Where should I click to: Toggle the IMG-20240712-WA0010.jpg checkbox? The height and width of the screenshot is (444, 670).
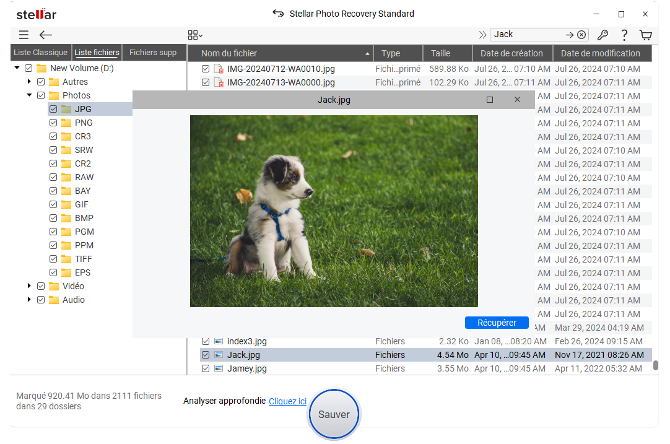click(x=206, y=69)
